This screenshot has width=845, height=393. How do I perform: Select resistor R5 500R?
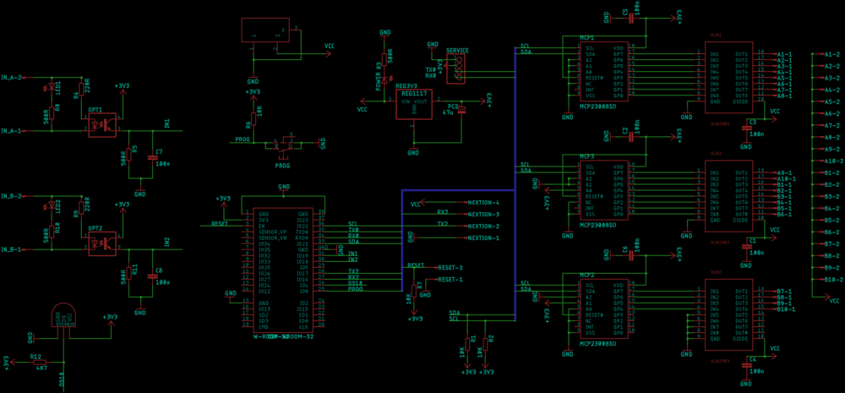(128, 155)
